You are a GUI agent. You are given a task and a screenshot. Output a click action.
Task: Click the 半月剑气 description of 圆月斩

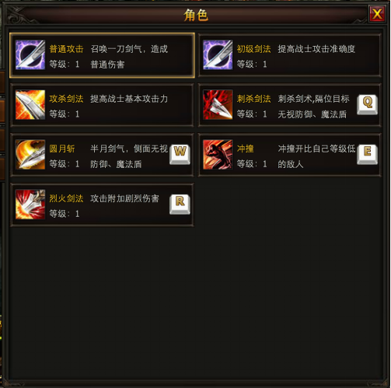[x=129, y=149]
